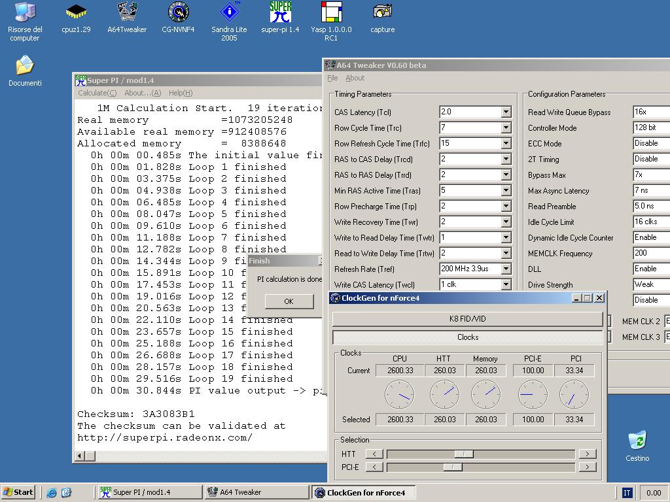670x502 pixels.
Task: Click Checksum 3A3083B1 text line
Action: pos(136,414)
